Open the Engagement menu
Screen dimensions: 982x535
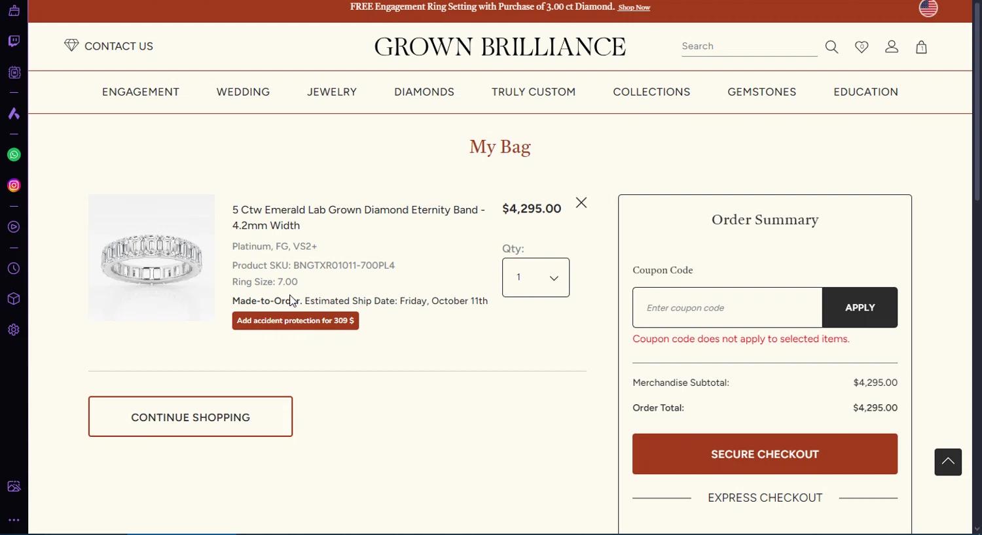141,92
